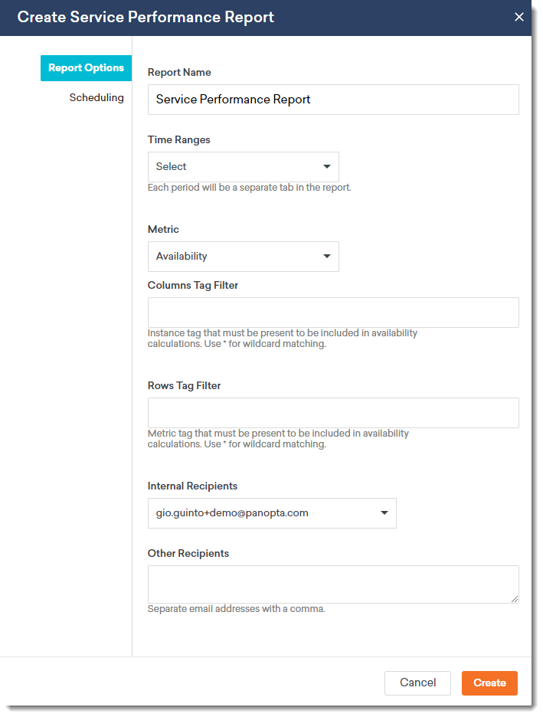Click the orange Create button
Screen dimensions: 543x717
click(489, 683)
